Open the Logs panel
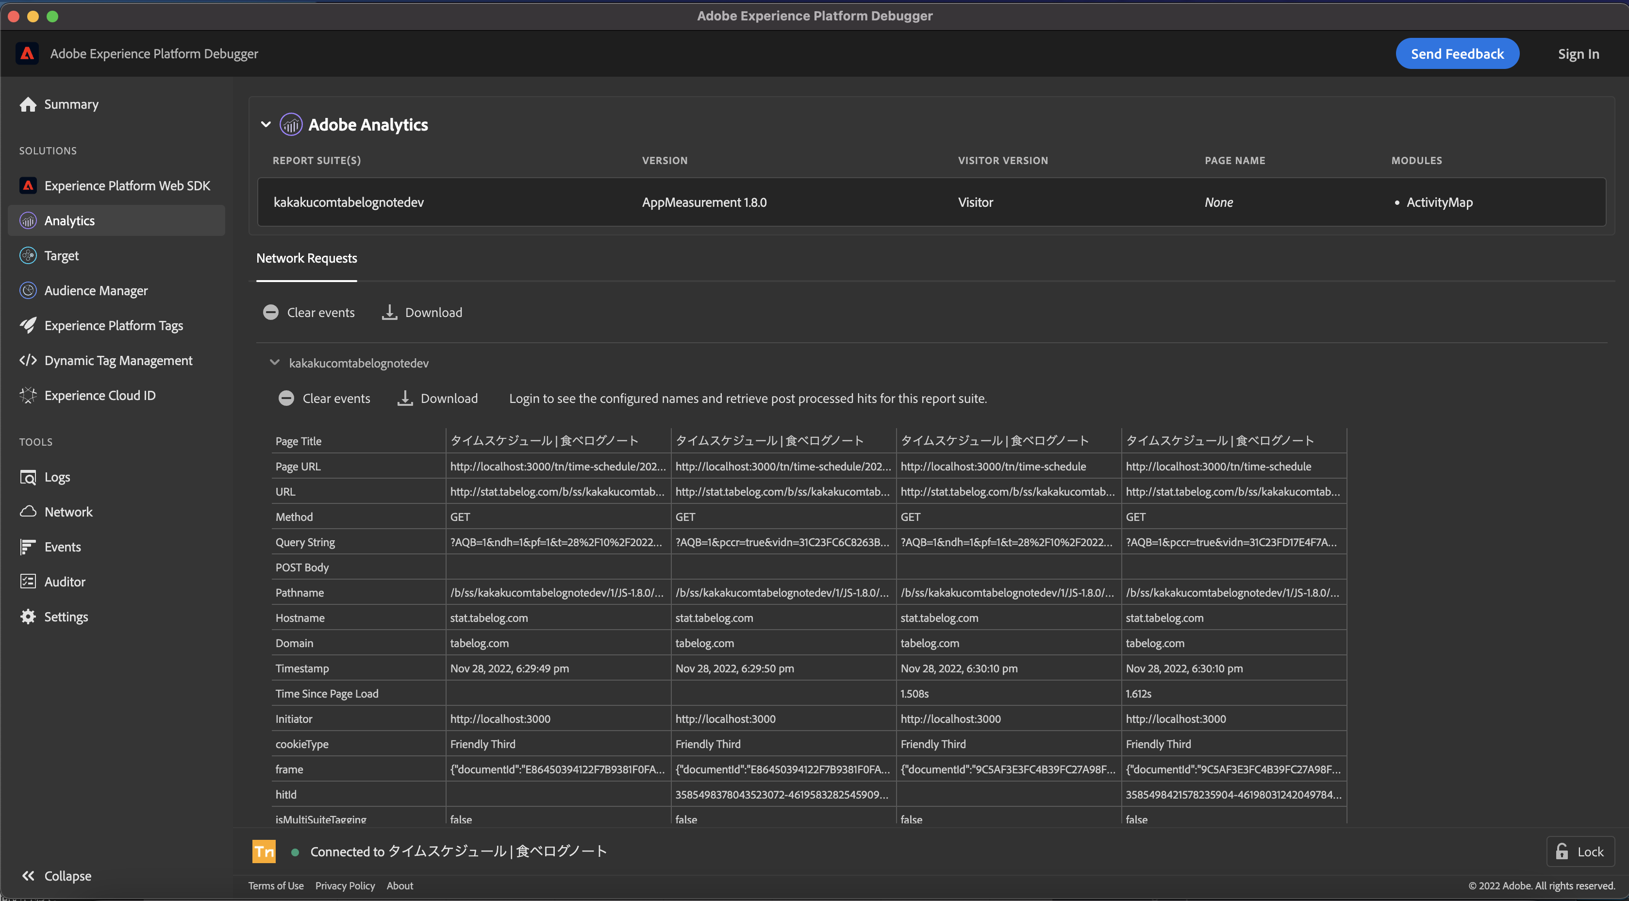1629x901 pixels. coord(57,477)
